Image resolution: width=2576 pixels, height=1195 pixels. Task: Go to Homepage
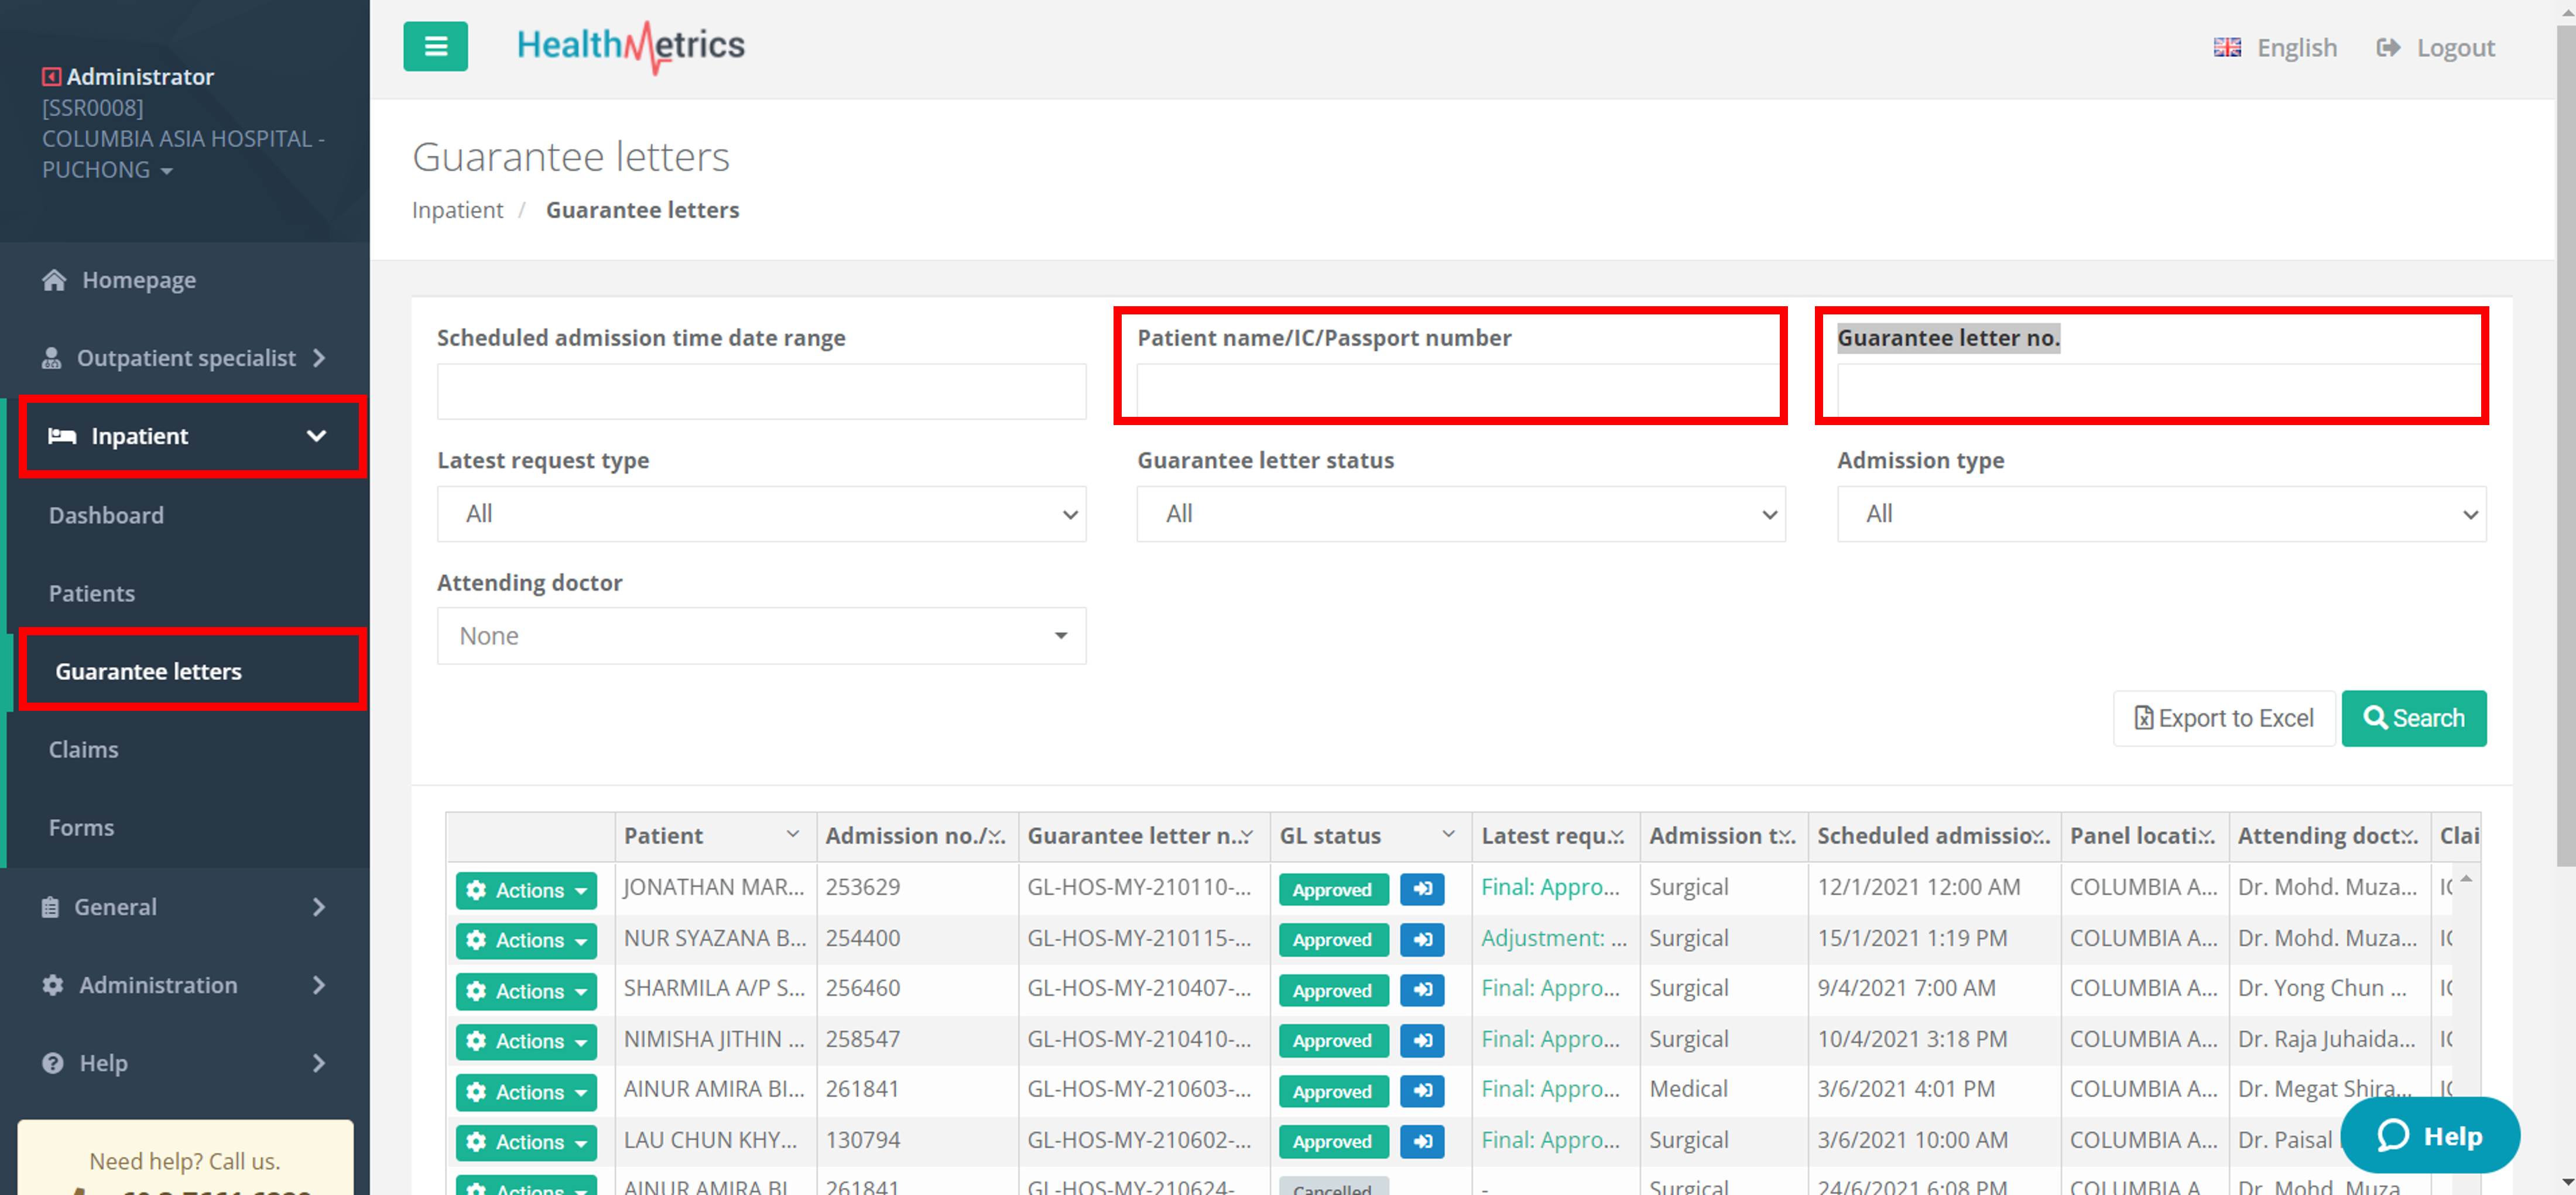coord(139,280)
